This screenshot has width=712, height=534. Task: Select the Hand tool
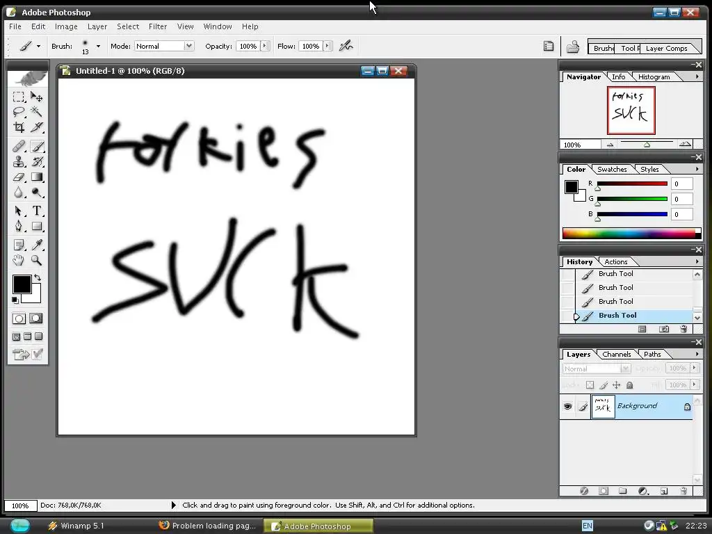pos(19,260)
